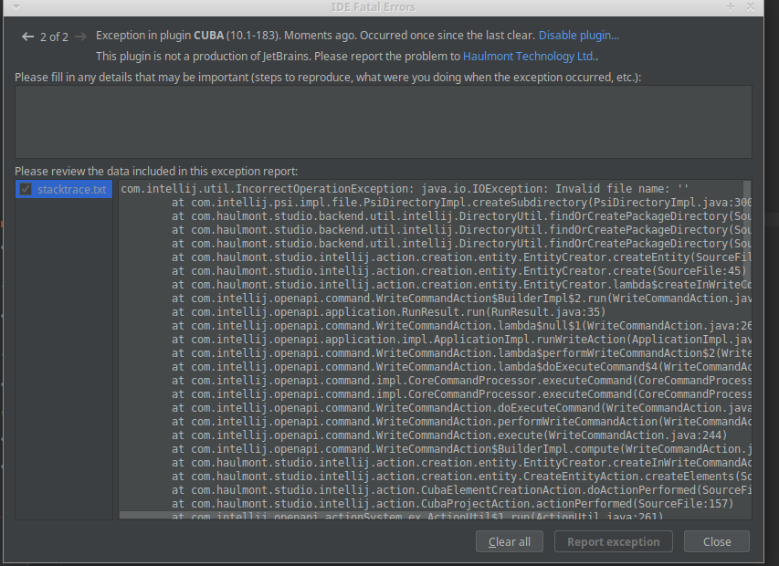Uncheck the stacktrace.txt checkbox

26,189
